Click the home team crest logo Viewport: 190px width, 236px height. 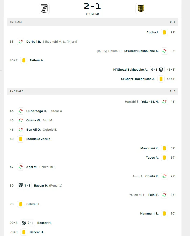click(x=44, y=9)
